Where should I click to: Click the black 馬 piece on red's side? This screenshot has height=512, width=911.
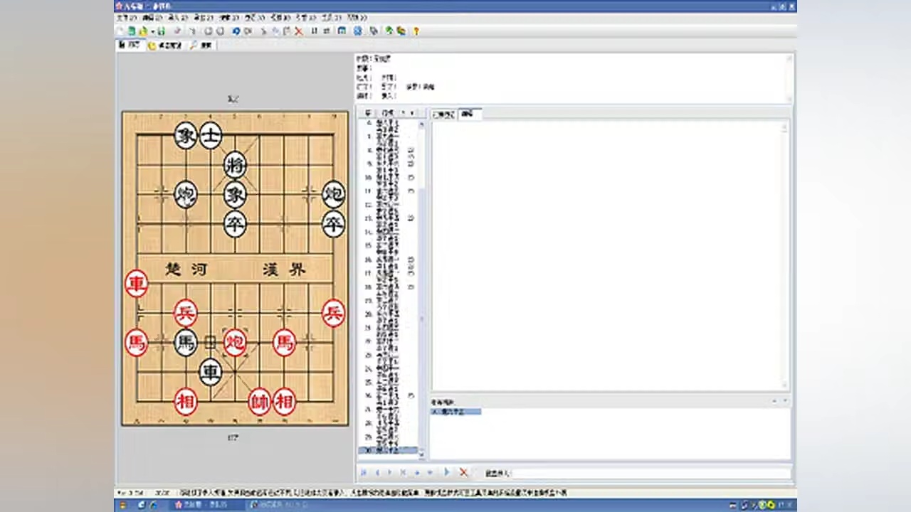click(x=186, y=343)
